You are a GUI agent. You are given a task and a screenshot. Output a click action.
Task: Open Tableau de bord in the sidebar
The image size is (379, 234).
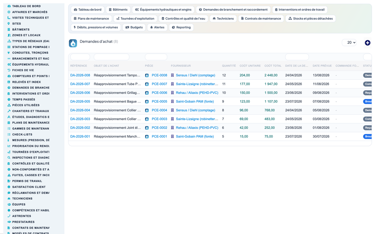(26, 6)
